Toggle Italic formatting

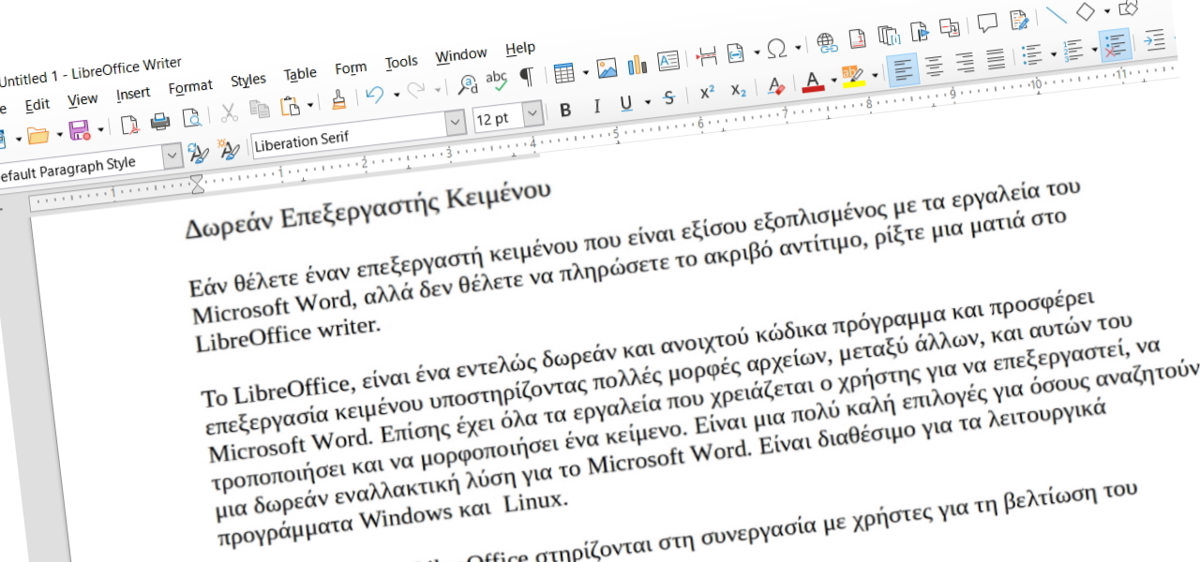pyautogui.click(x=596, y=107)
